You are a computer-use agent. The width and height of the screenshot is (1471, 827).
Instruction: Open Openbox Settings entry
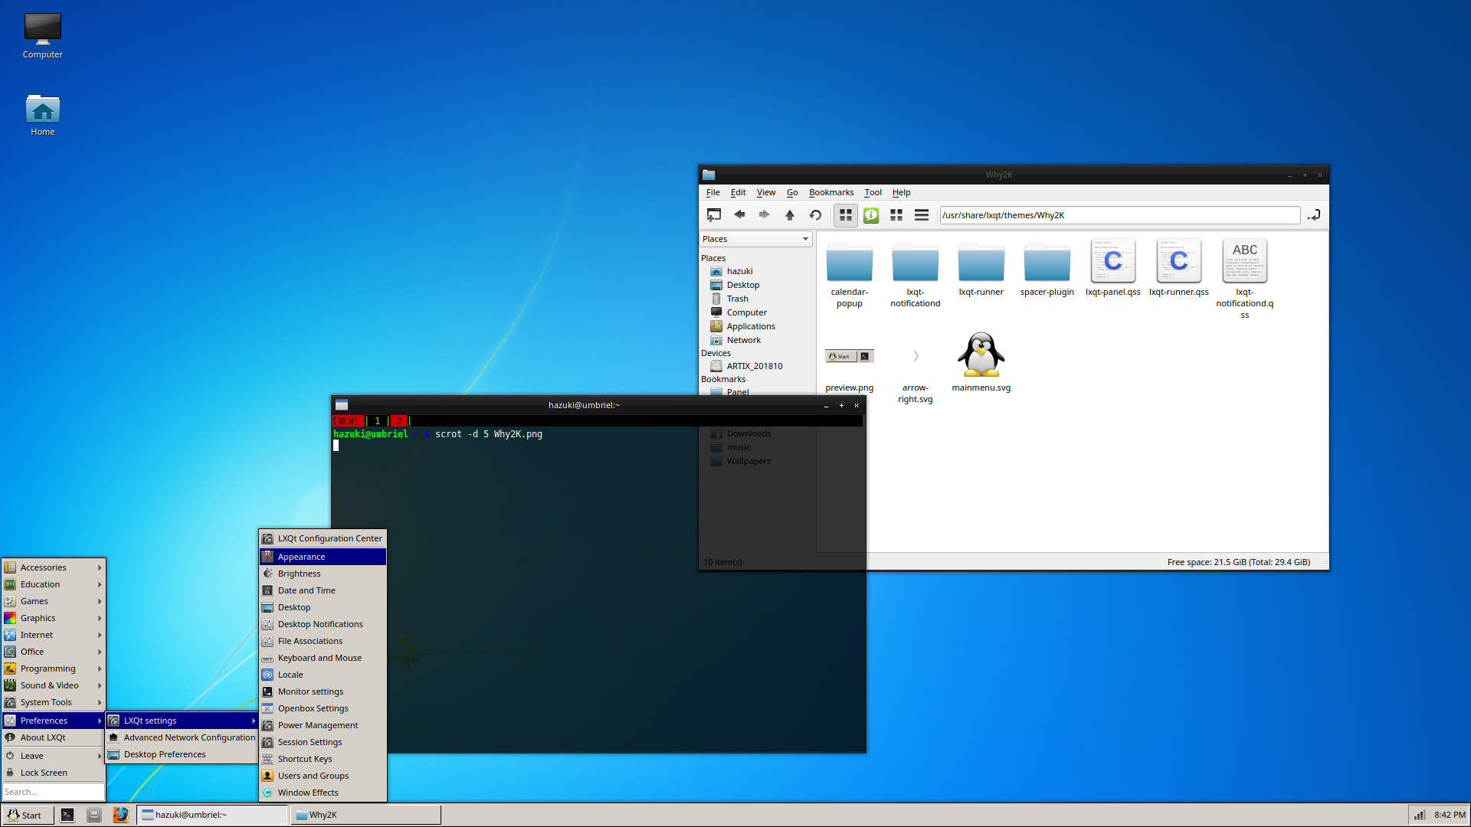tap(323, 708)
